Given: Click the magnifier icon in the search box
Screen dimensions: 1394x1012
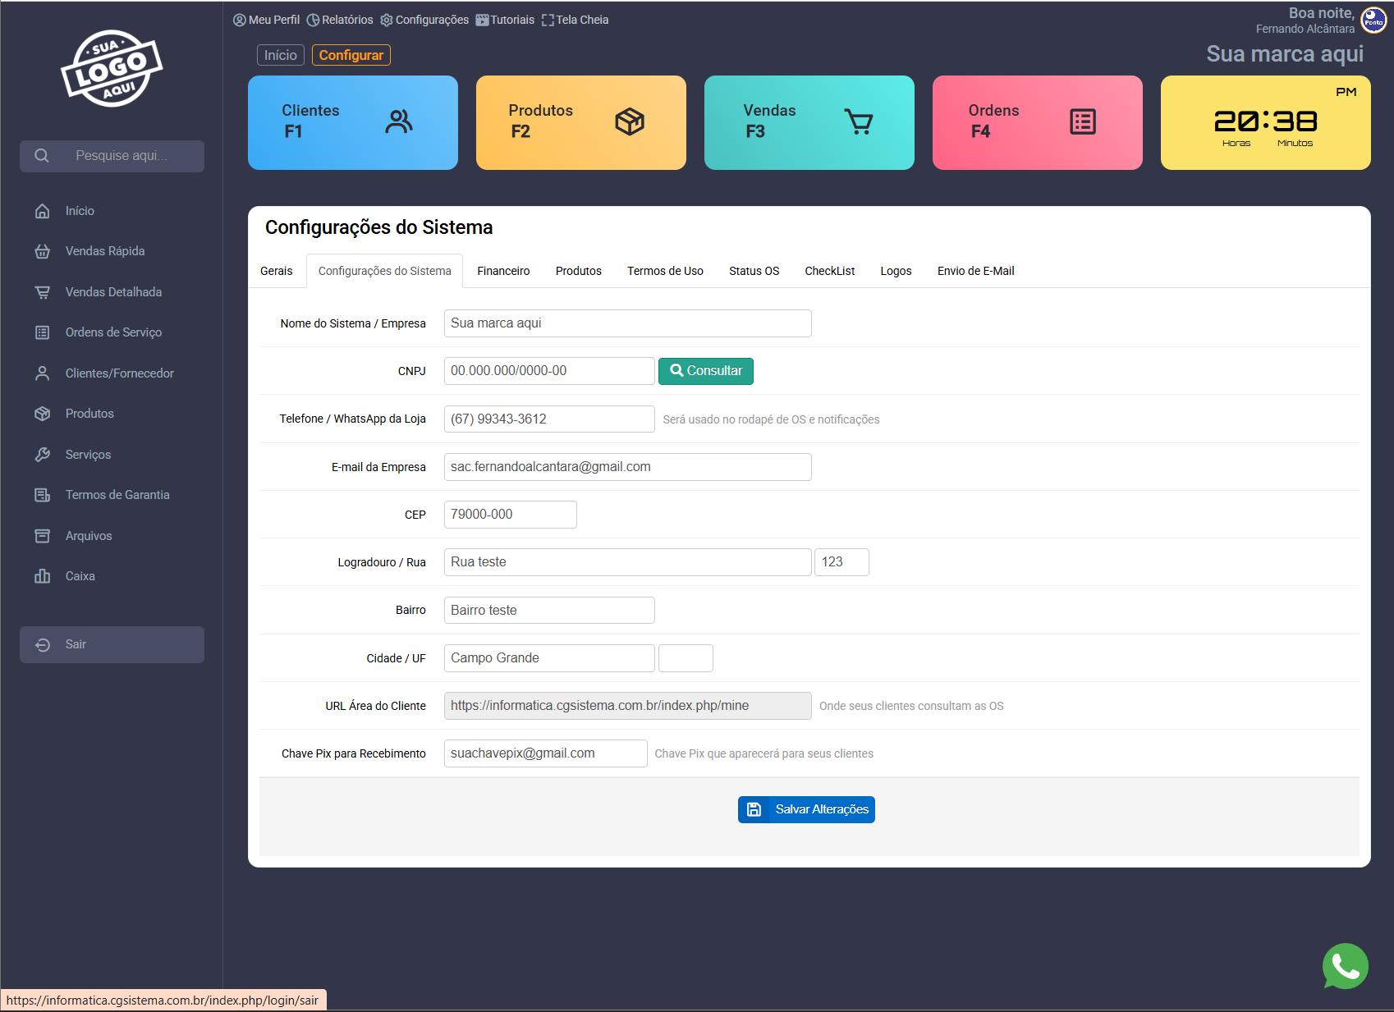Looking at the screenshot, I should pos(42,155).
